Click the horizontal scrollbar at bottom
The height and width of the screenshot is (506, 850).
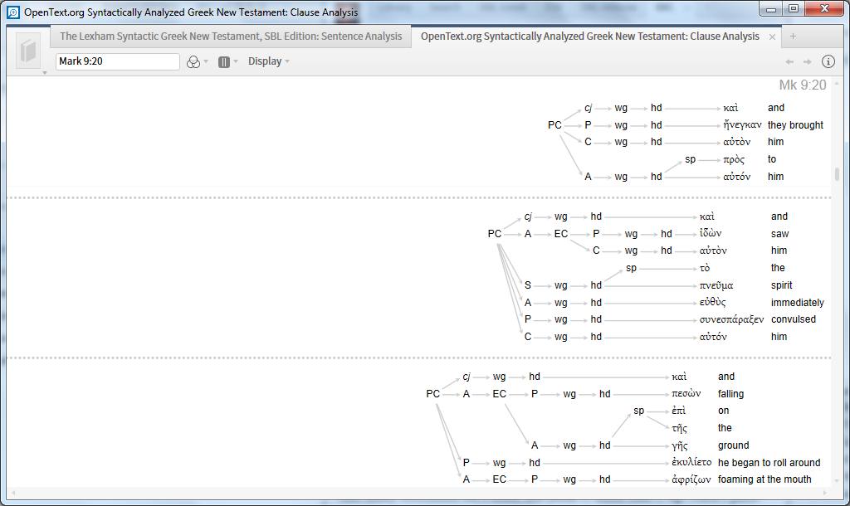click(418, 493)
